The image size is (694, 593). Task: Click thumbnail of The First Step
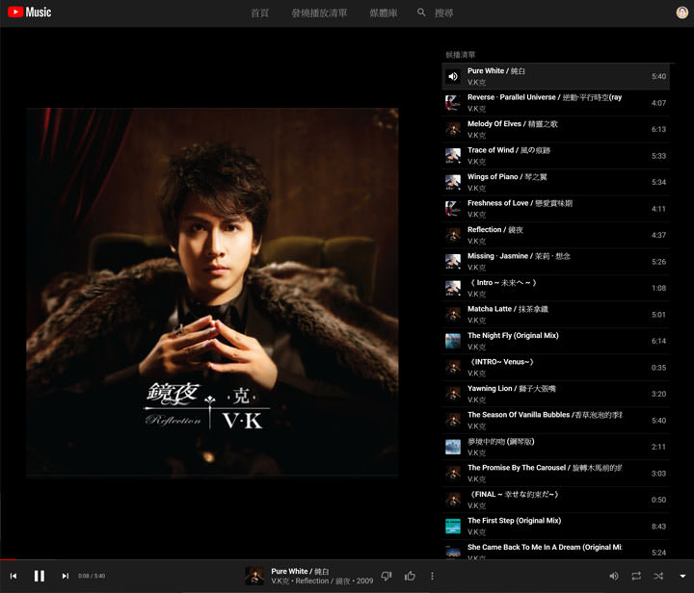[x=453, y=526]
